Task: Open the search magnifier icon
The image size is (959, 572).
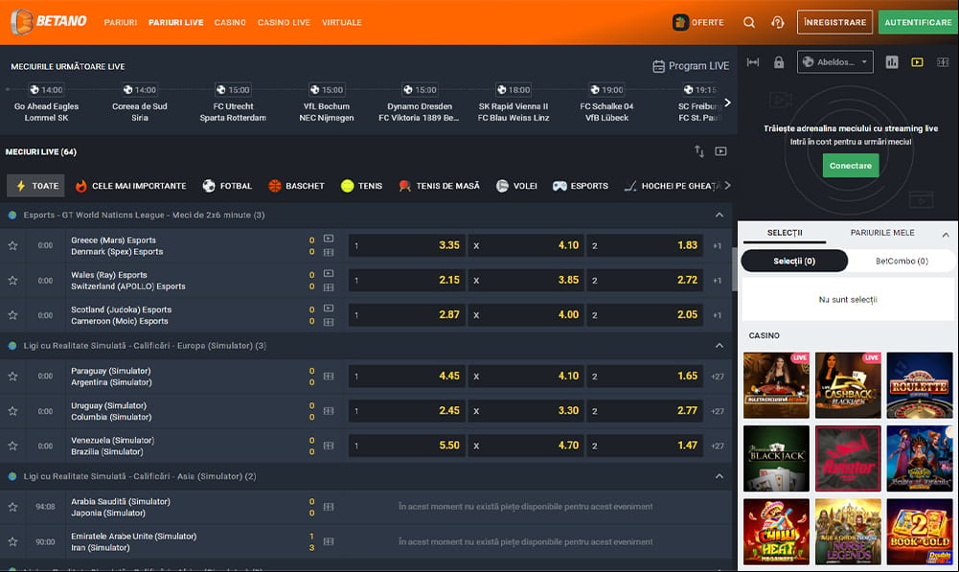Action: tap(748, 23)
